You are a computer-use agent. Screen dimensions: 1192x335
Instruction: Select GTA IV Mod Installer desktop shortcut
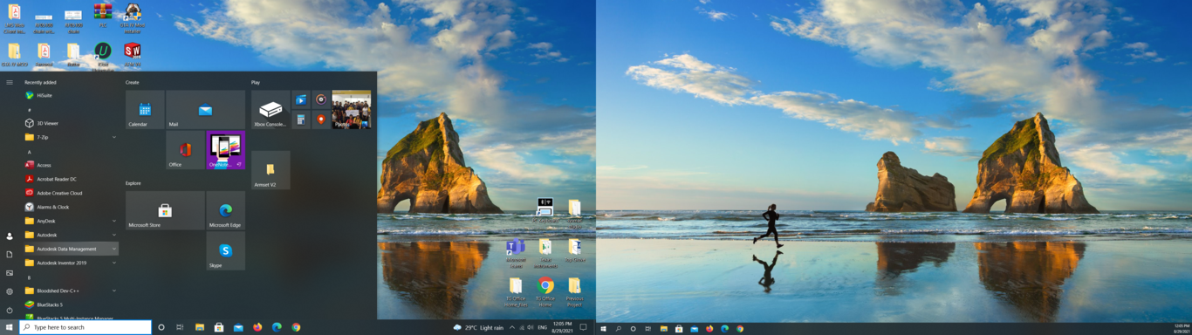click(133, 17)
